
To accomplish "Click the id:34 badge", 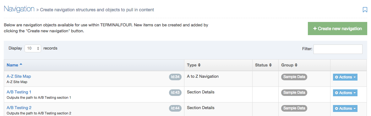I will pyautogui.click(x=175, y=77).
